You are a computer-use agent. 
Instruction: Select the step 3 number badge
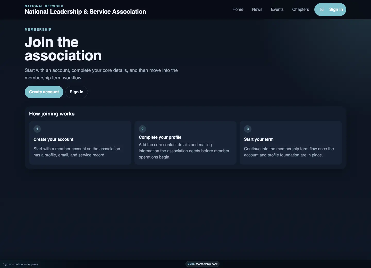(x=248, y=129)
